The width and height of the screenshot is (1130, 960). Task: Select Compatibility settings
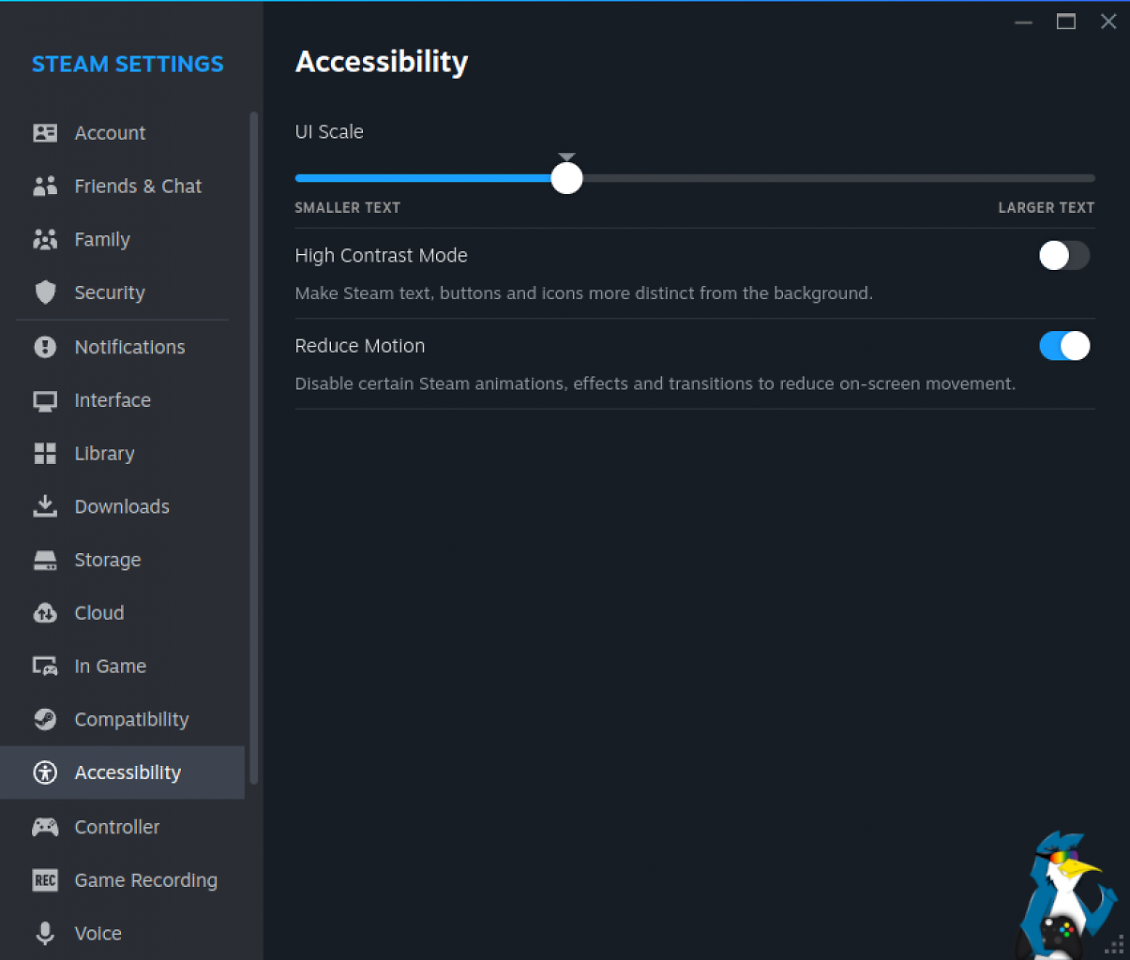click(122, 719)
